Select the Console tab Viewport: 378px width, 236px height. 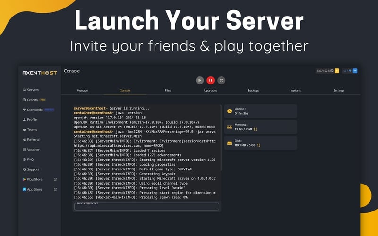point(125,91)
